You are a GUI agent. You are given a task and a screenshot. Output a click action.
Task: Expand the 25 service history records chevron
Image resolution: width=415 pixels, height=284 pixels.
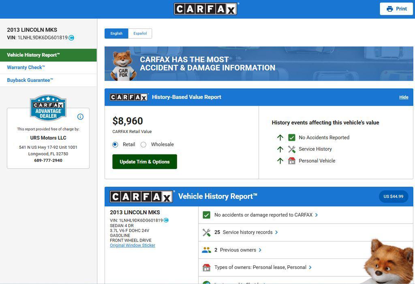(276, 233)
